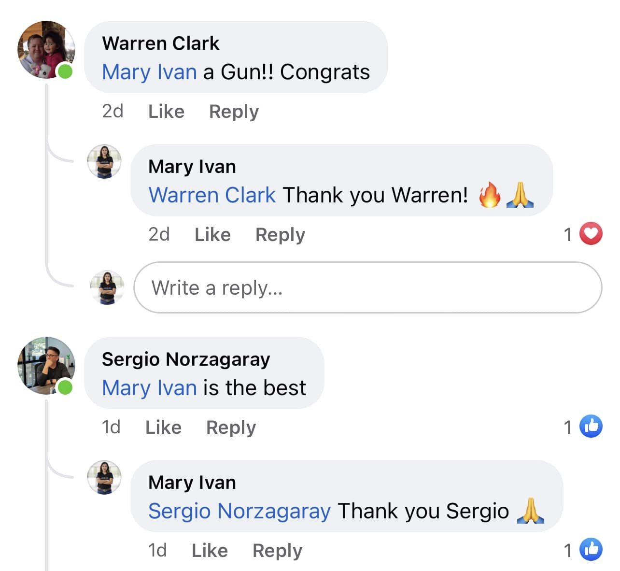Reply to Warren Clark's comment
Screen dimensions: 620x571
[x=234, y=112]
